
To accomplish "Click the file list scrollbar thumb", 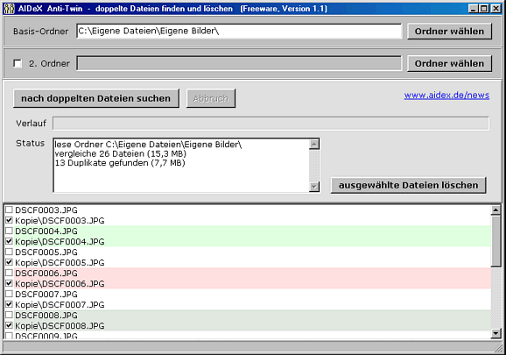I will (495, 241).
